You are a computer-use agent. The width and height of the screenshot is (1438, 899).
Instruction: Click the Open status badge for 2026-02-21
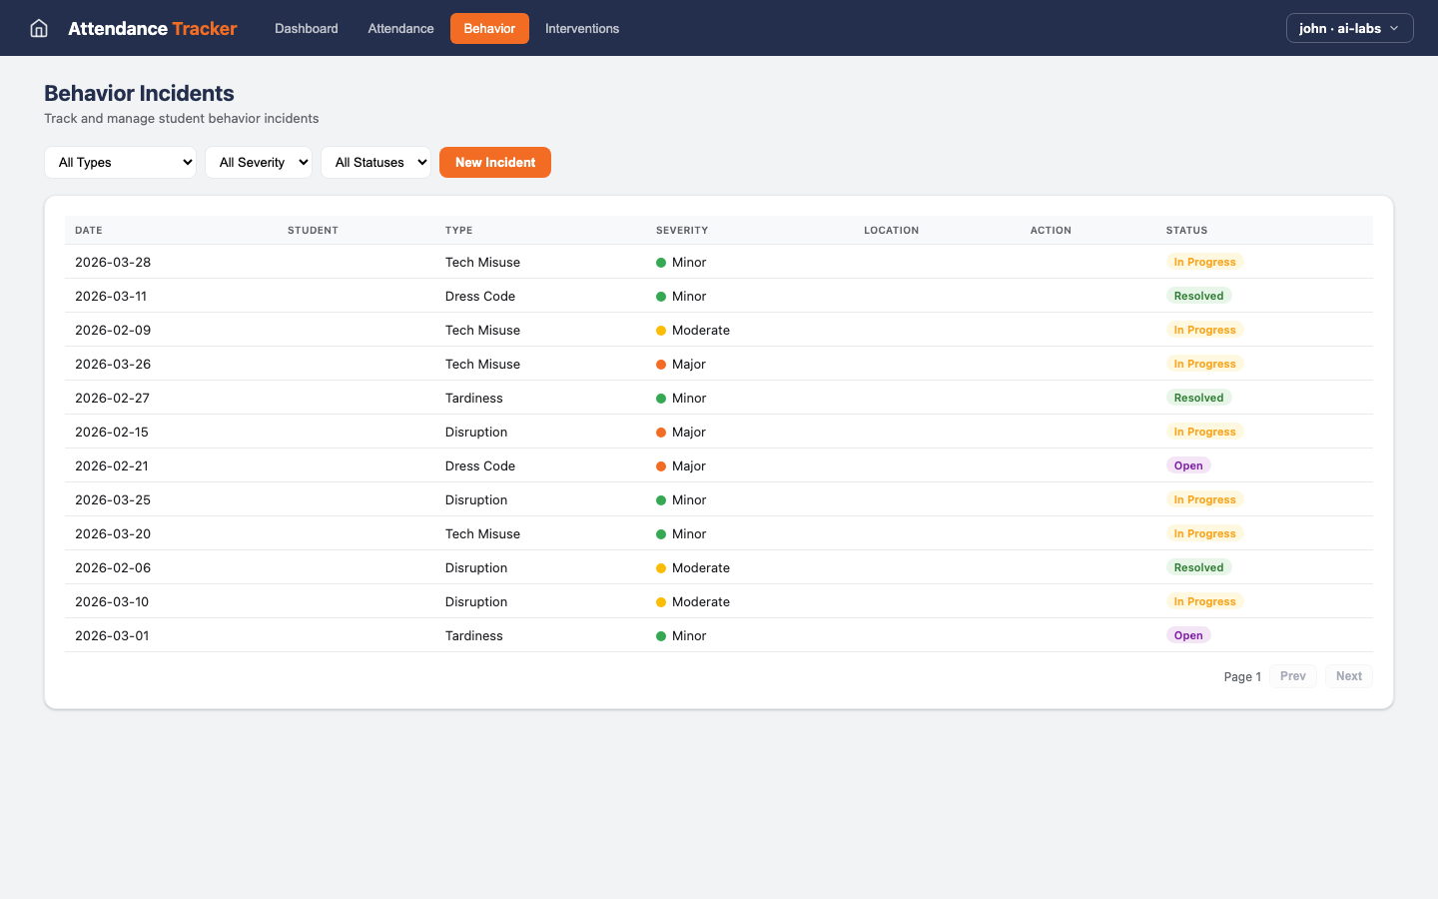pos(1188,465)
